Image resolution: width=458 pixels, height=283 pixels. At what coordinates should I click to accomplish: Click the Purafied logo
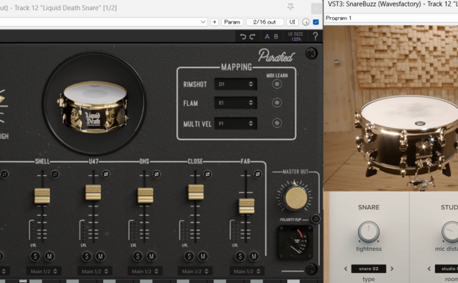276,56
